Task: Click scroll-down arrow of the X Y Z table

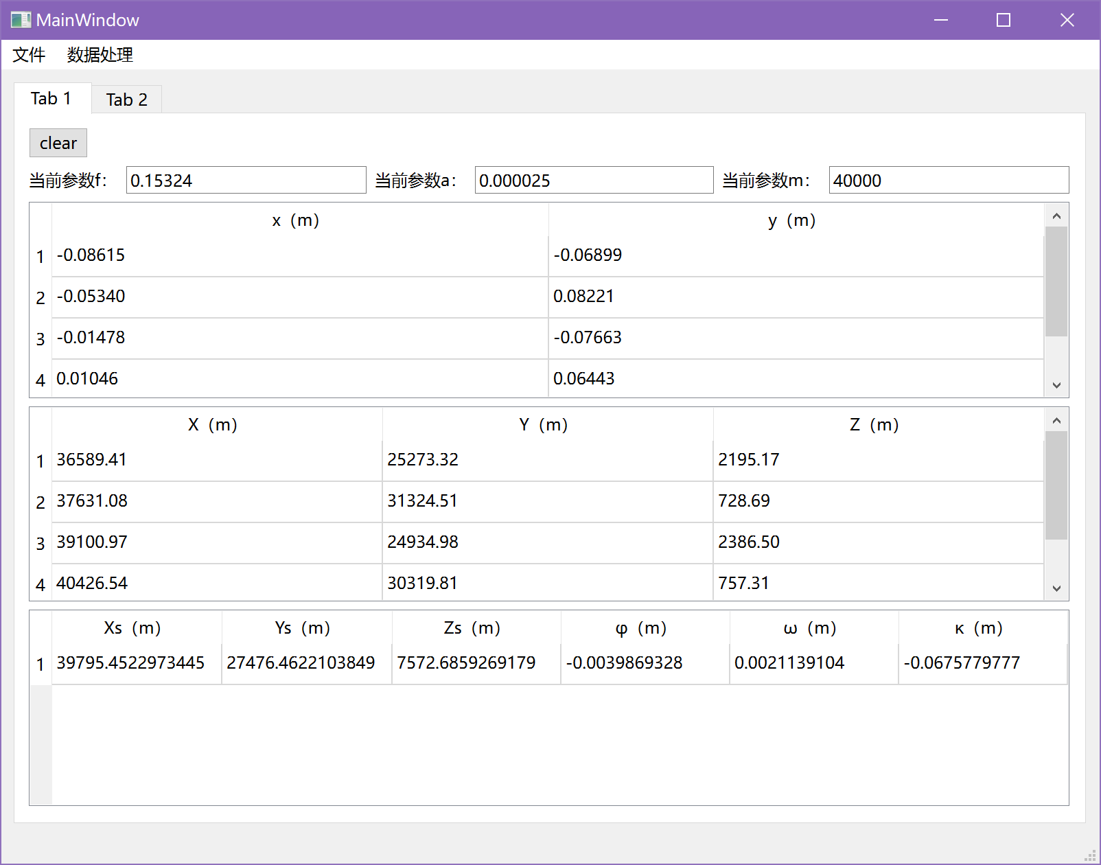Action: 1056,588
